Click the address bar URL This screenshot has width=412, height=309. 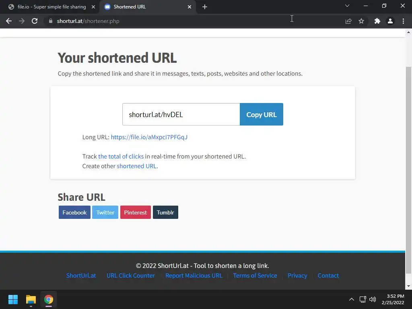pyautogui.click(x=88, y=21)
